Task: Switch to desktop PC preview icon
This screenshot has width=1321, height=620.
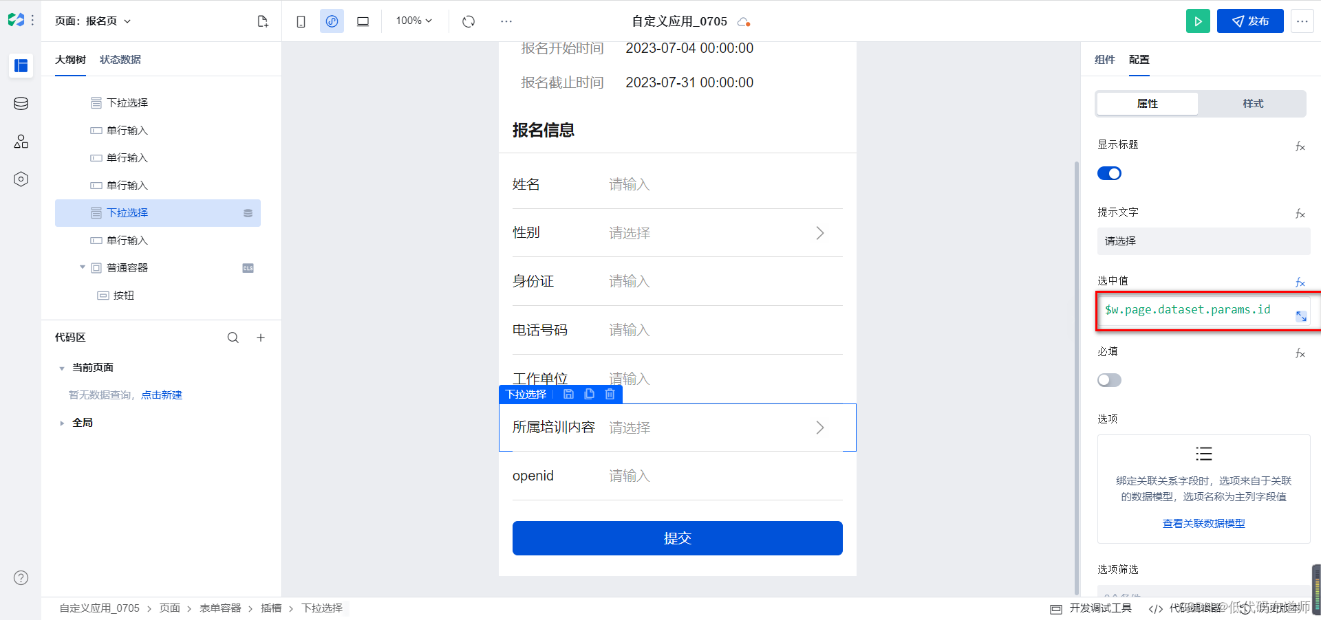Action: [363, 21]
